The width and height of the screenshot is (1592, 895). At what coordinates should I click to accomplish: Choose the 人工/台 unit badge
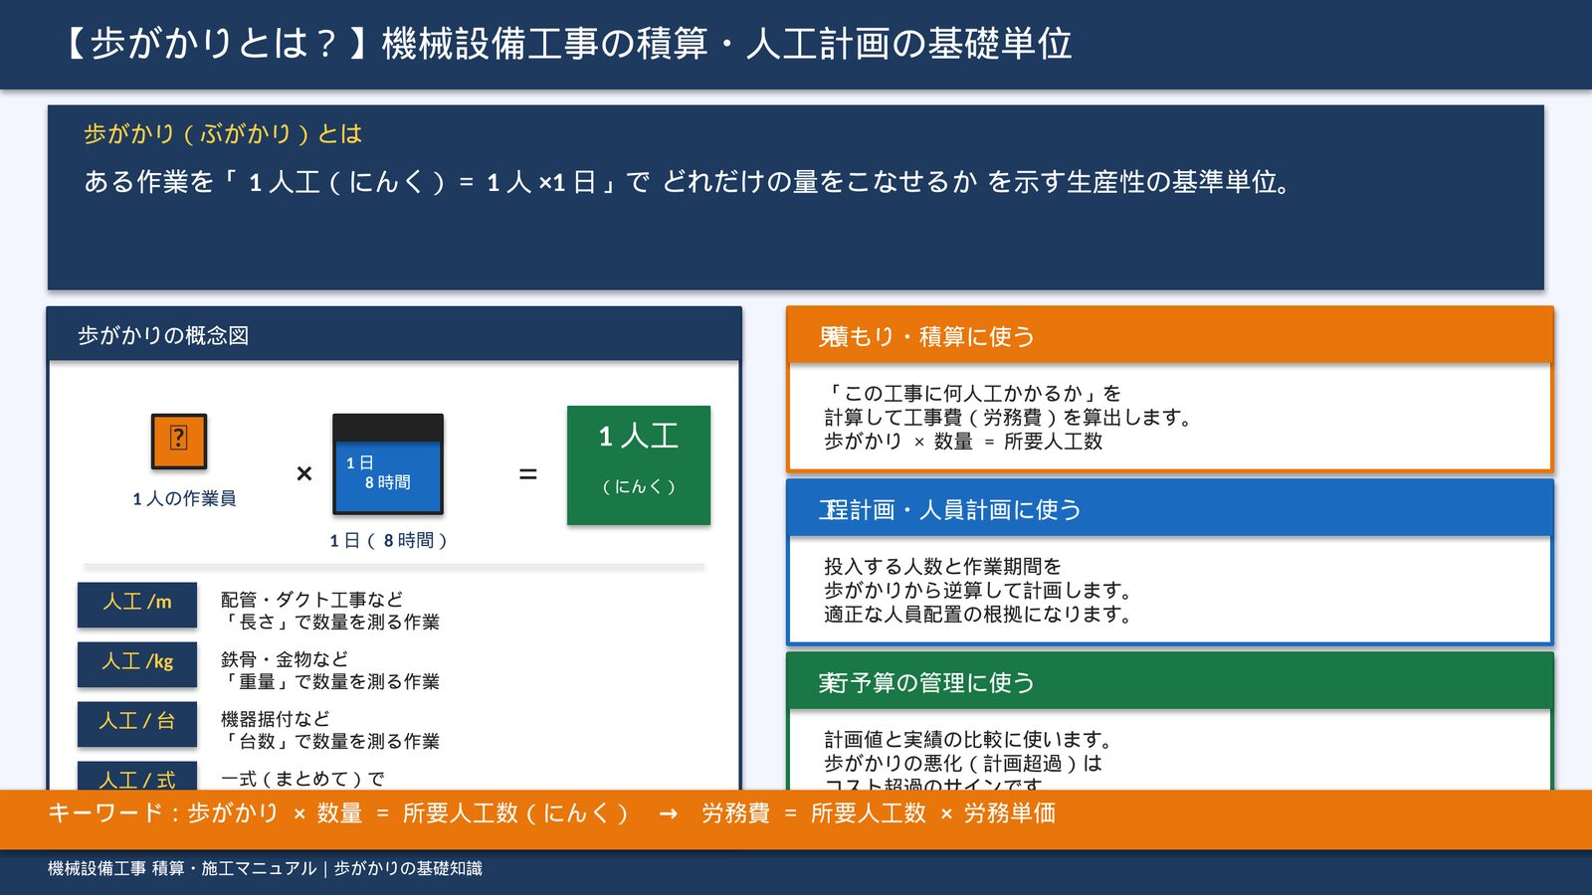pyautogui.click(x=137, y=723)
